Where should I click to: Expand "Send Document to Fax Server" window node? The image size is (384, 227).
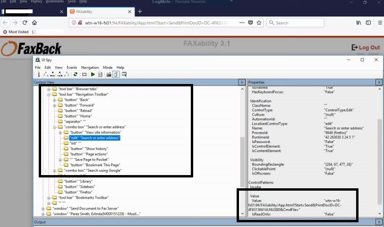pyautogui.click(x=43, y=209)
